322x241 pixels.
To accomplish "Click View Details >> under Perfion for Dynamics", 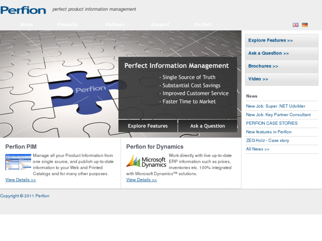I will coord(141,180).
